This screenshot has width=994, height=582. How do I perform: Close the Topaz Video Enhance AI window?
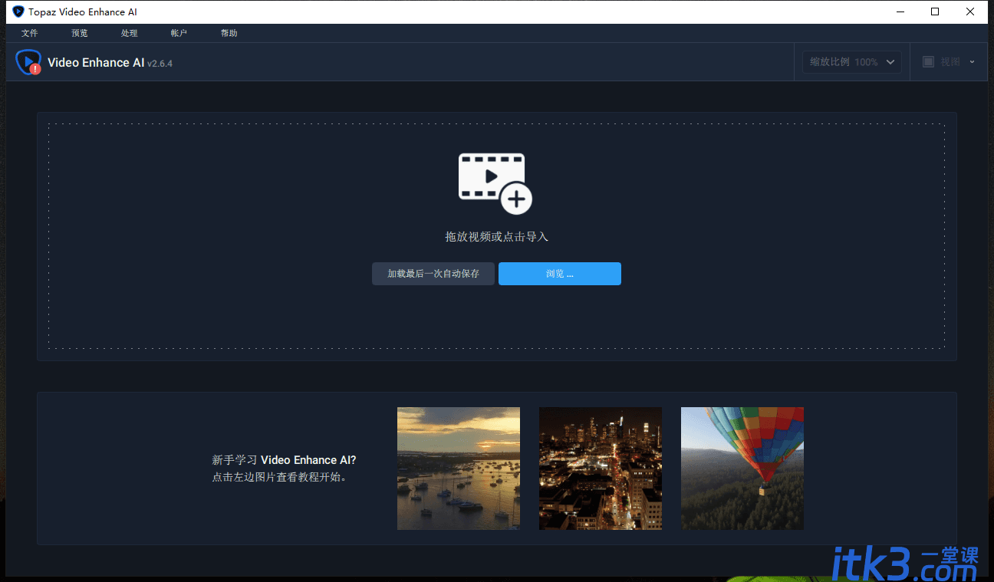click(x=970, y=12)
